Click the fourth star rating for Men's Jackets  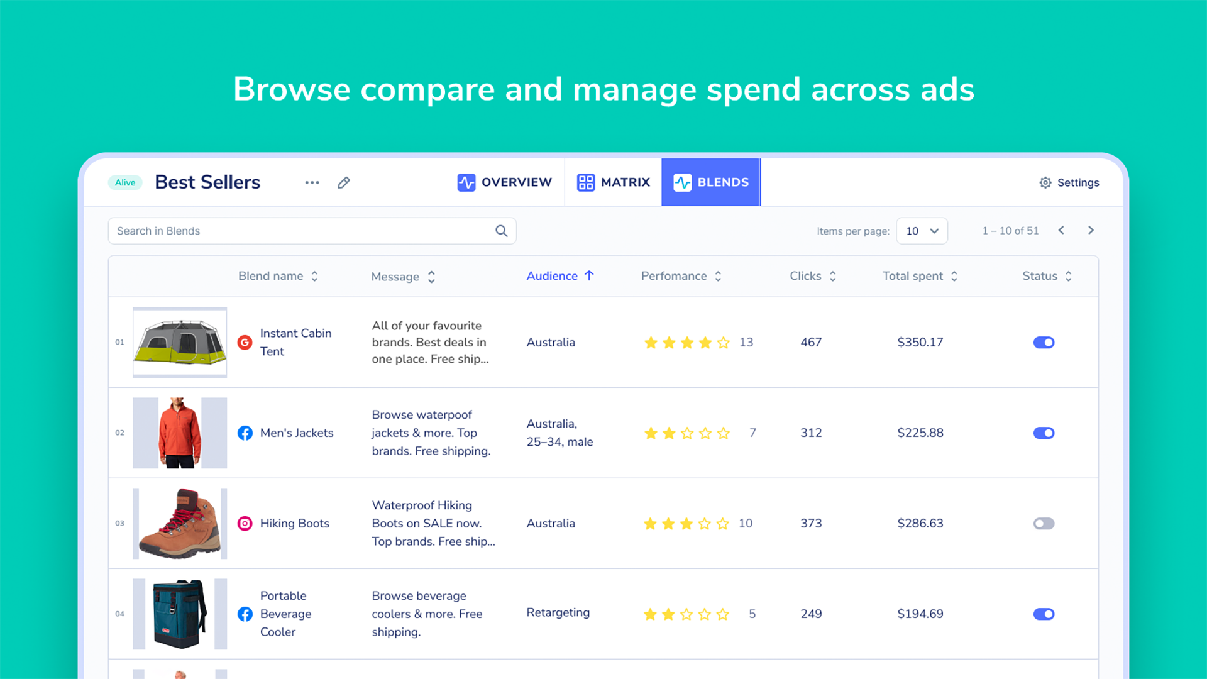[x=705, y=433]
